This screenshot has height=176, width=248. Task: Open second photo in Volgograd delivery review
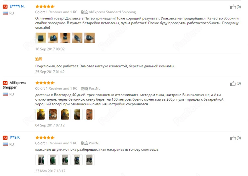53,114
